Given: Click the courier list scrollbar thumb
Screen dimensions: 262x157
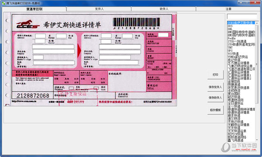Looking at the screenshot, I should coord(257,64).
